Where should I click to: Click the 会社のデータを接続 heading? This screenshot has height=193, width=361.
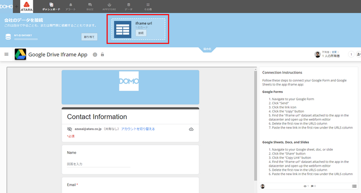pos(24,20)
